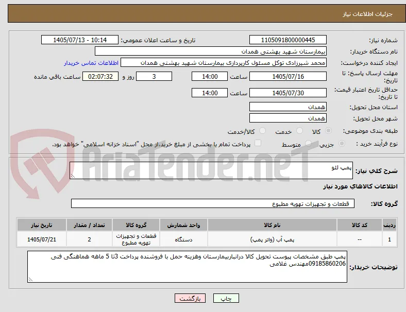
Task: Select the کالا/خدمت radio button
Action: coord(263,131)
